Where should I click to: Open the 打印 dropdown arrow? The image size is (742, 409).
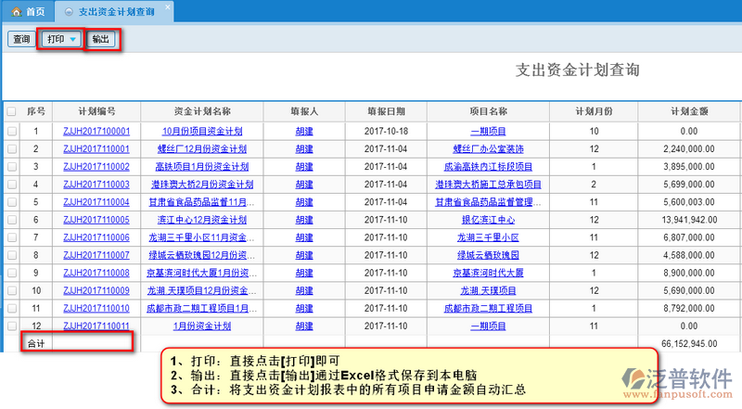(x=72, y=40)
